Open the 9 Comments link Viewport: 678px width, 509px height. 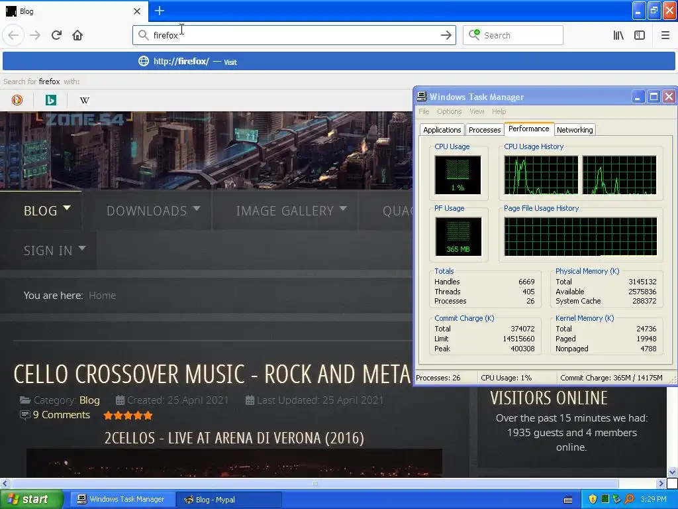point(62,415)
